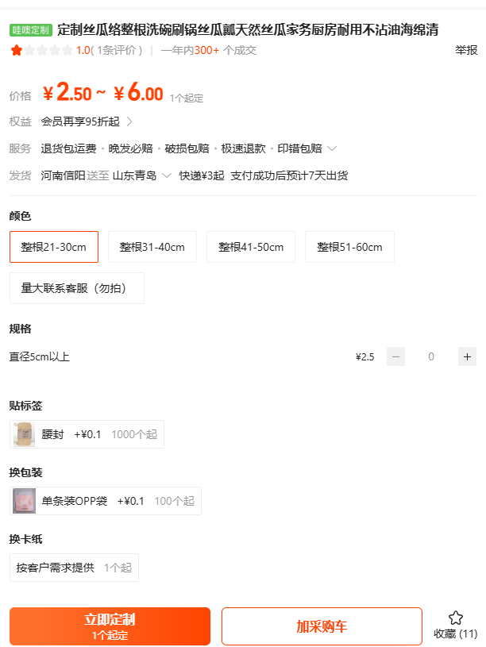
Task: Increase quantity with the plus button
Action: coord(467,356)
